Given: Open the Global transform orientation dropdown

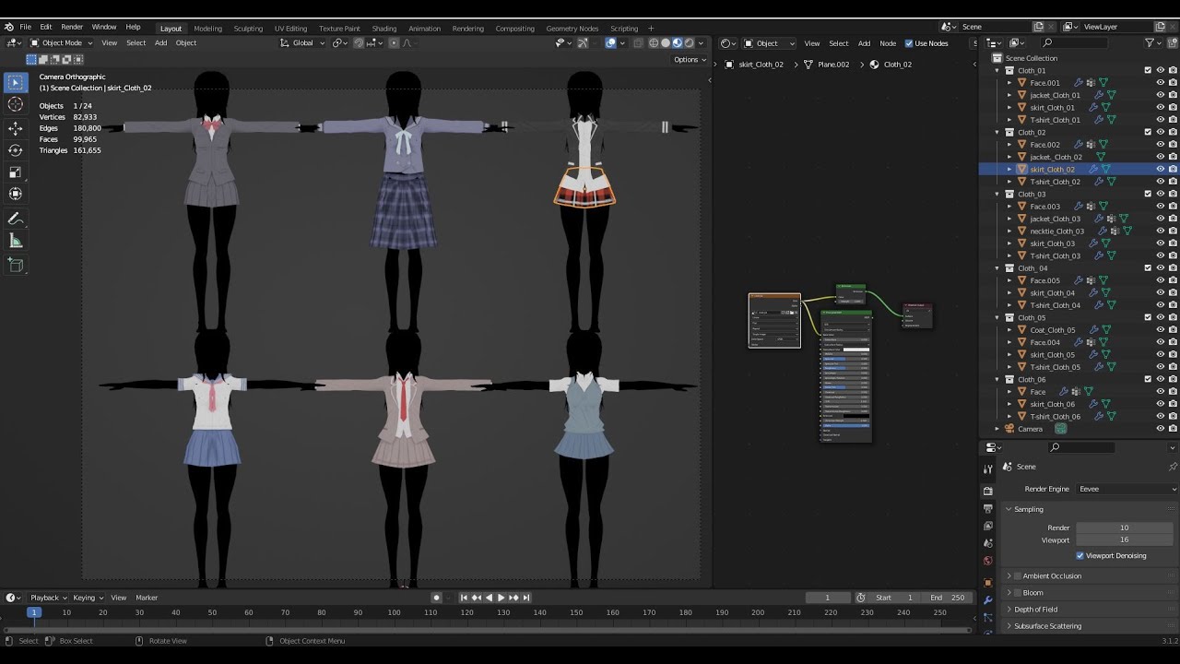Looking at the screenshot, I should [x=303, y=43].
